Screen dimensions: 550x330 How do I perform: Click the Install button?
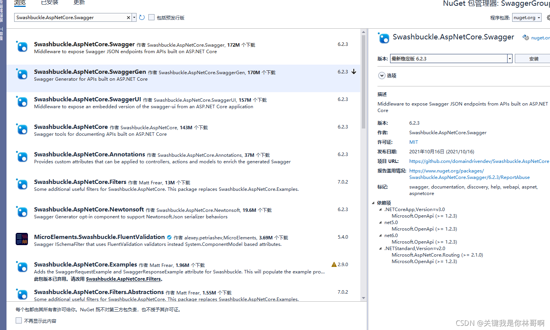532,59
